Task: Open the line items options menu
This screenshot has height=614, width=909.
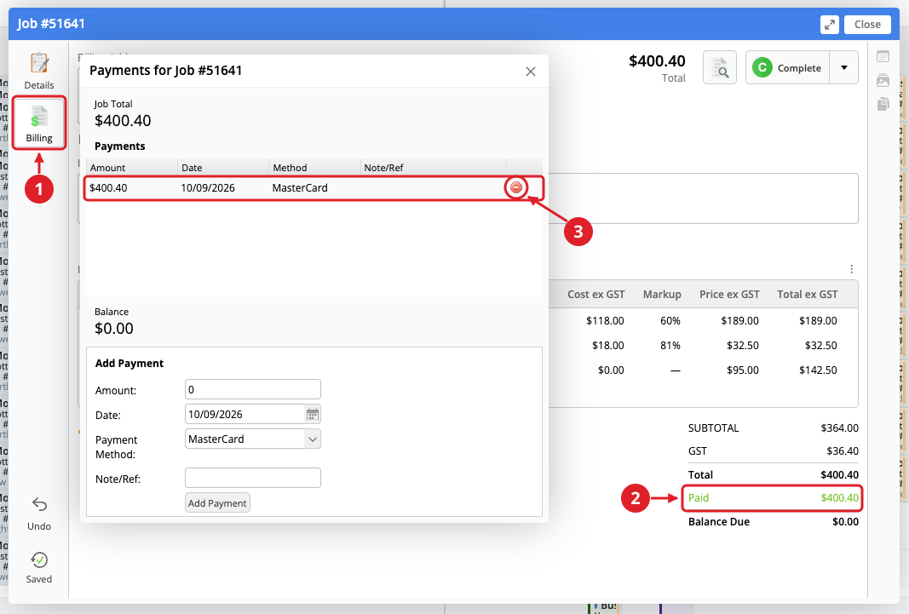Action: click(x=851, y=269)
